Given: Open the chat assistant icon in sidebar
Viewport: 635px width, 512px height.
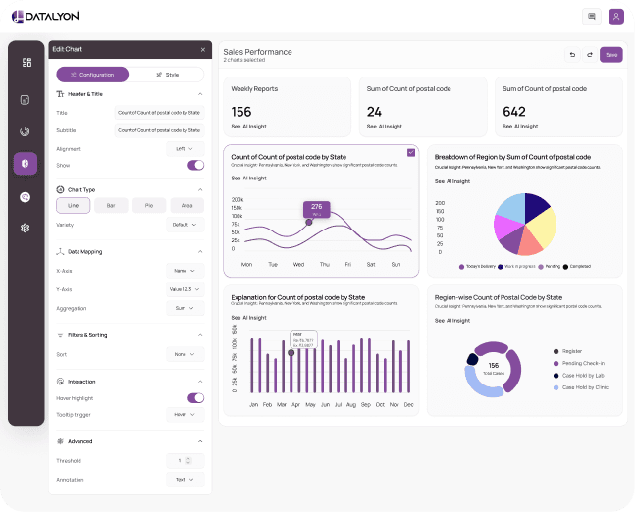Looking at the screenshot, I should click(26, 197).
